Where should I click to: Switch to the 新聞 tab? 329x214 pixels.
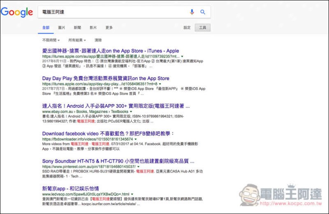77,28
